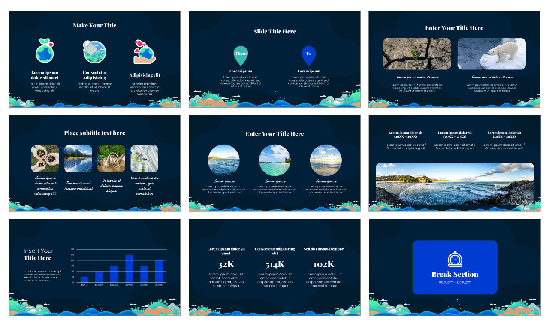Select the circular sunset beach photo
Screen dimensions: 549x326
[x=326, y=160]
